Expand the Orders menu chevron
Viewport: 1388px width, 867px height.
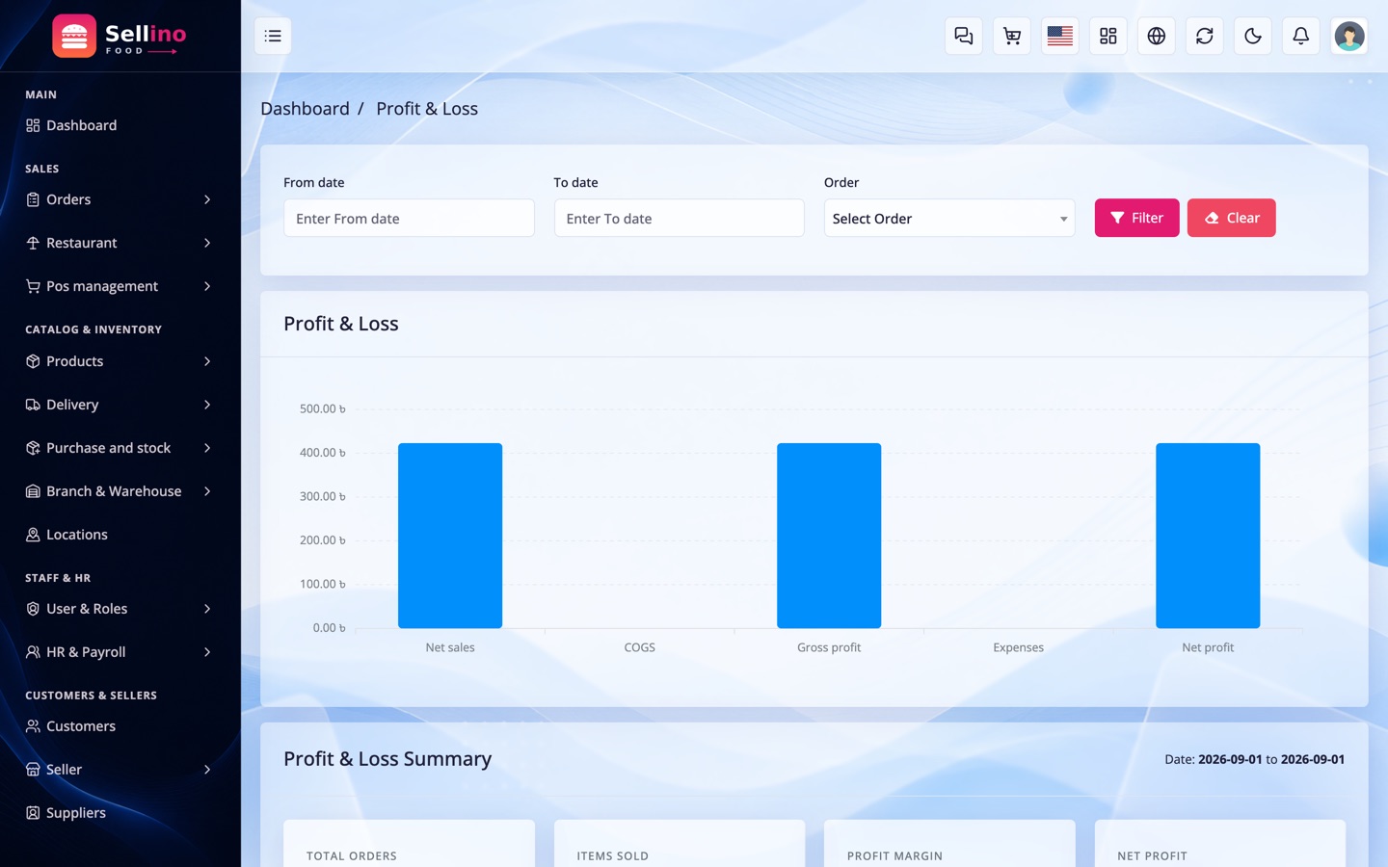click(x=207, y=199)
